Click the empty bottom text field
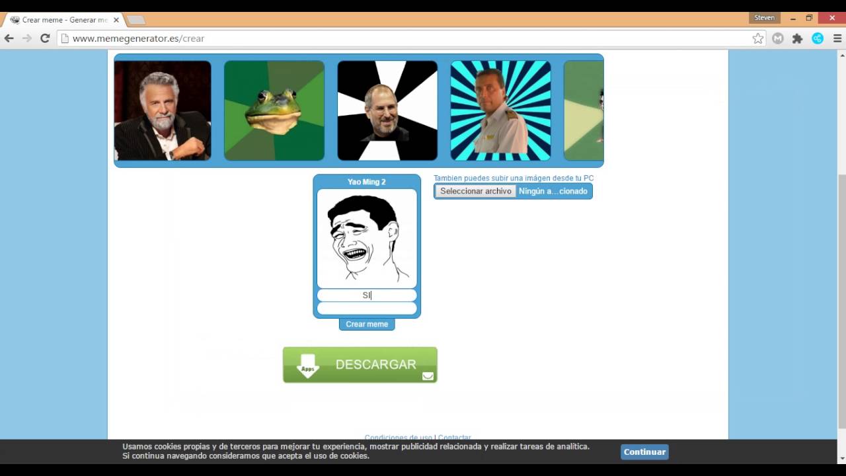Screen dimensions: 846x476 pos(367,309)
